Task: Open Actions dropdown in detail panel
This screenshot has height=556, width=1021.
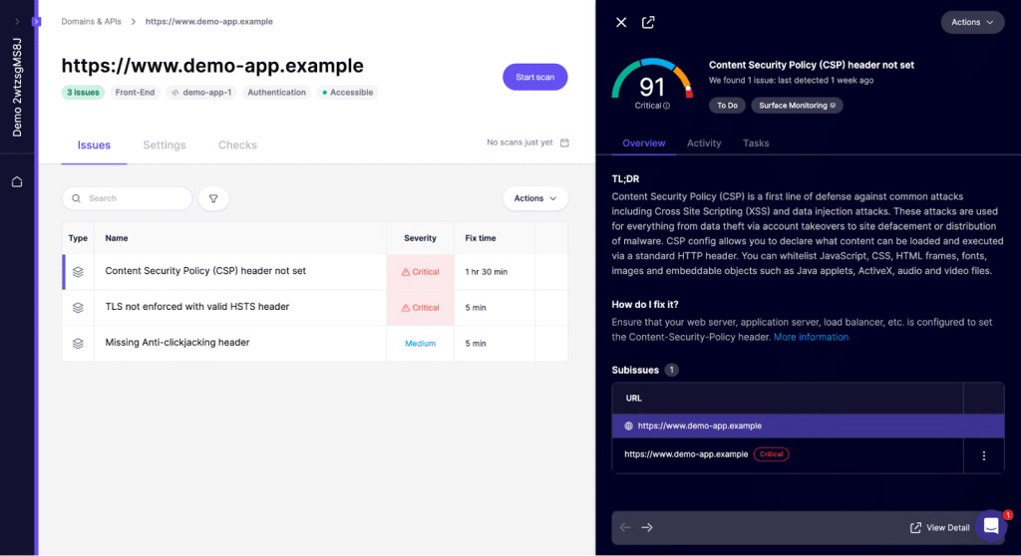Action: pos(972,22)
